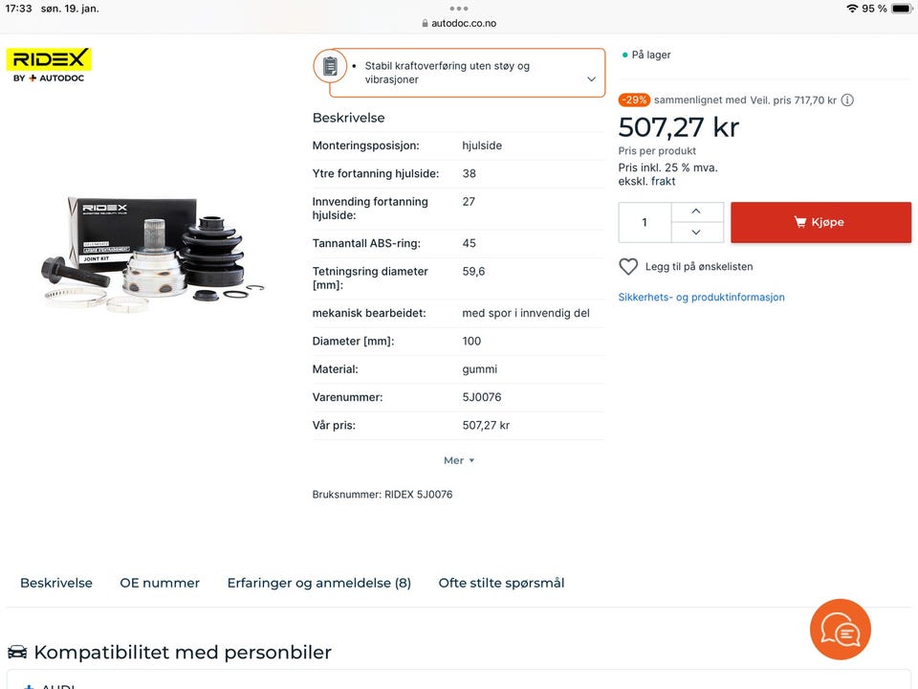Expand the Stabil kraftoverføring highlights box
The image size is (918, 689).
[x=591, y=79]
